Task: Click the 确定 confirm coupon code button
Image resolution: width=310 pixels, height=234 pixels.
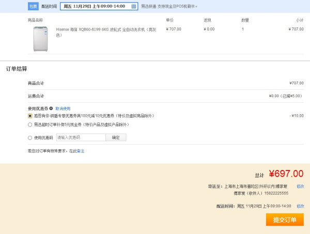Action: 116,137
